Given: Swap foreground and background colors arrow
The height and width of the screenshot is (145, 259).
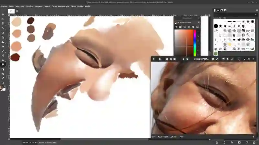Looking at the screenshot, I should click(5, 86).
